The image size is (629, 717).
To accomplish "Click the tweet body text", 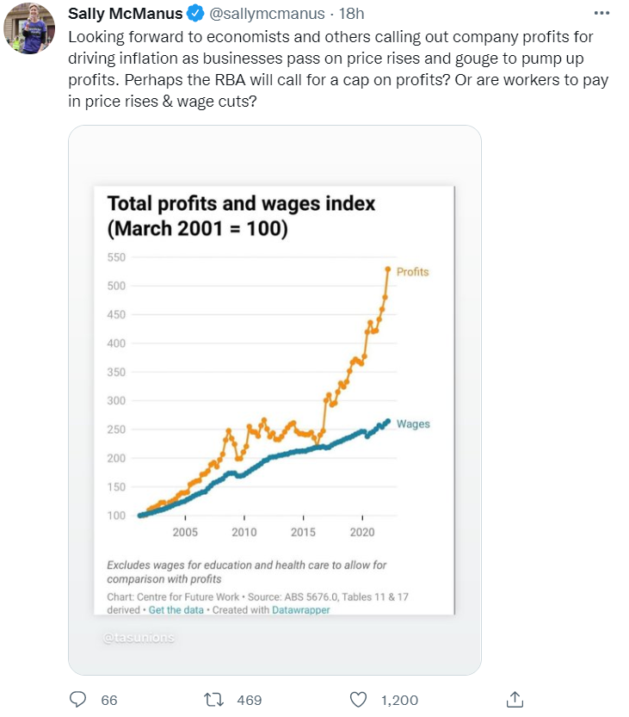I will [x=336, y=71].
